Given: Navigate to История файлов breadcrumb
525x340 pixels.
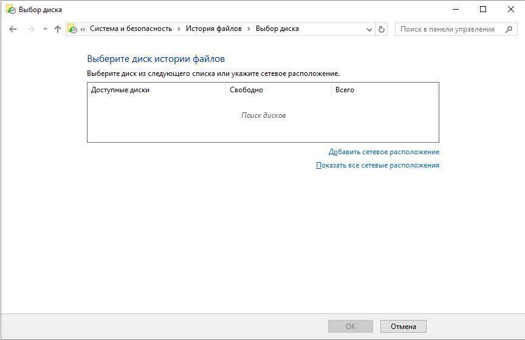Looking at the screenshot, I should [x=214, y=29].
